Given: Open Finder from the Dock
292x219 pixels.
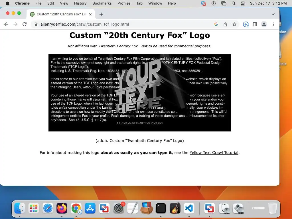Looking at the screenshot, I should click(20, 208).
